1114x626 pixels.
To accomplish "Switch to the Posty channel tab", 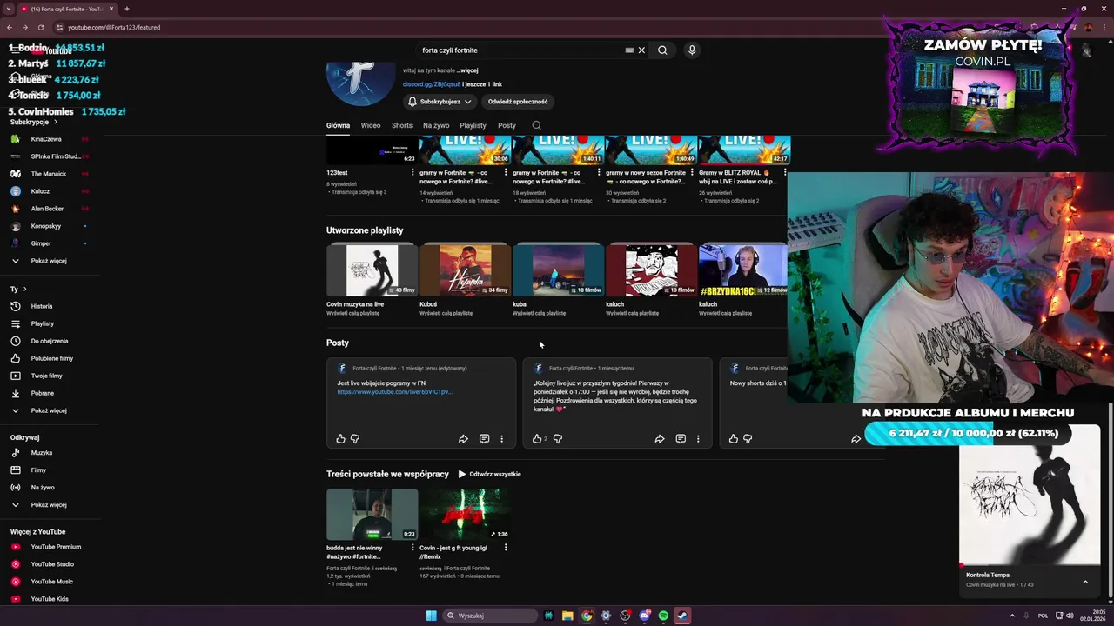I will [507, 125].
